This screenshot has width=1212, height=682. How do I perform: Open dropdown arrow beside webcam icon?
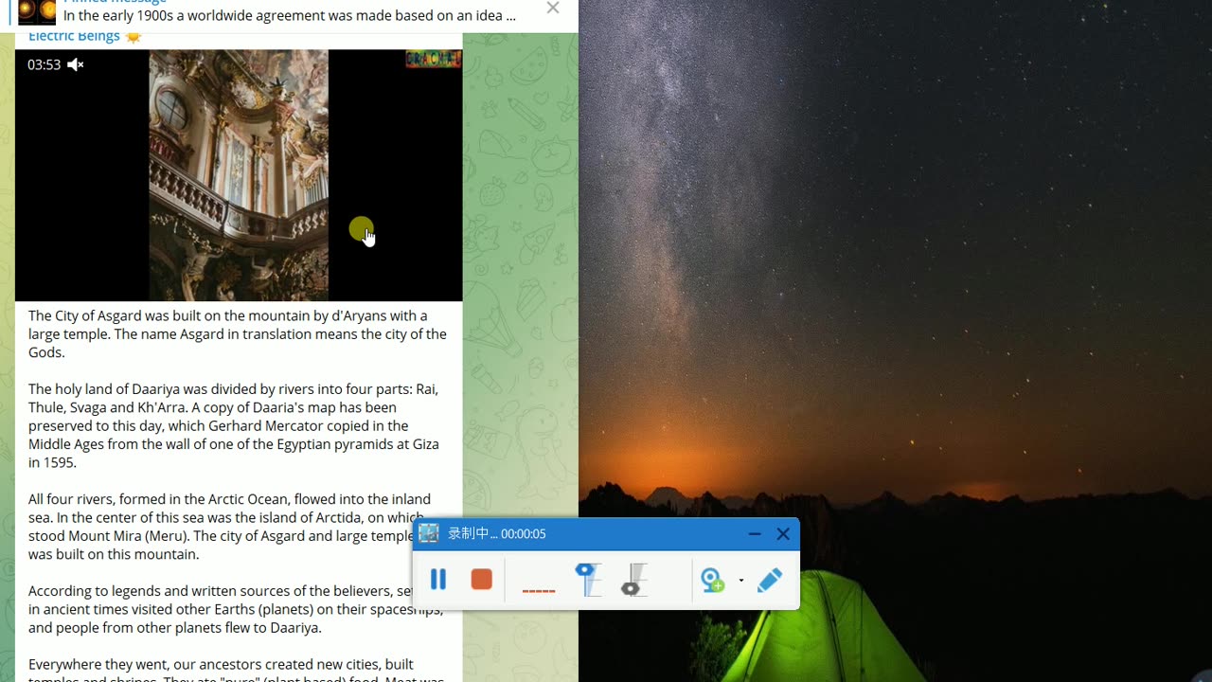[x=741, y=580]
